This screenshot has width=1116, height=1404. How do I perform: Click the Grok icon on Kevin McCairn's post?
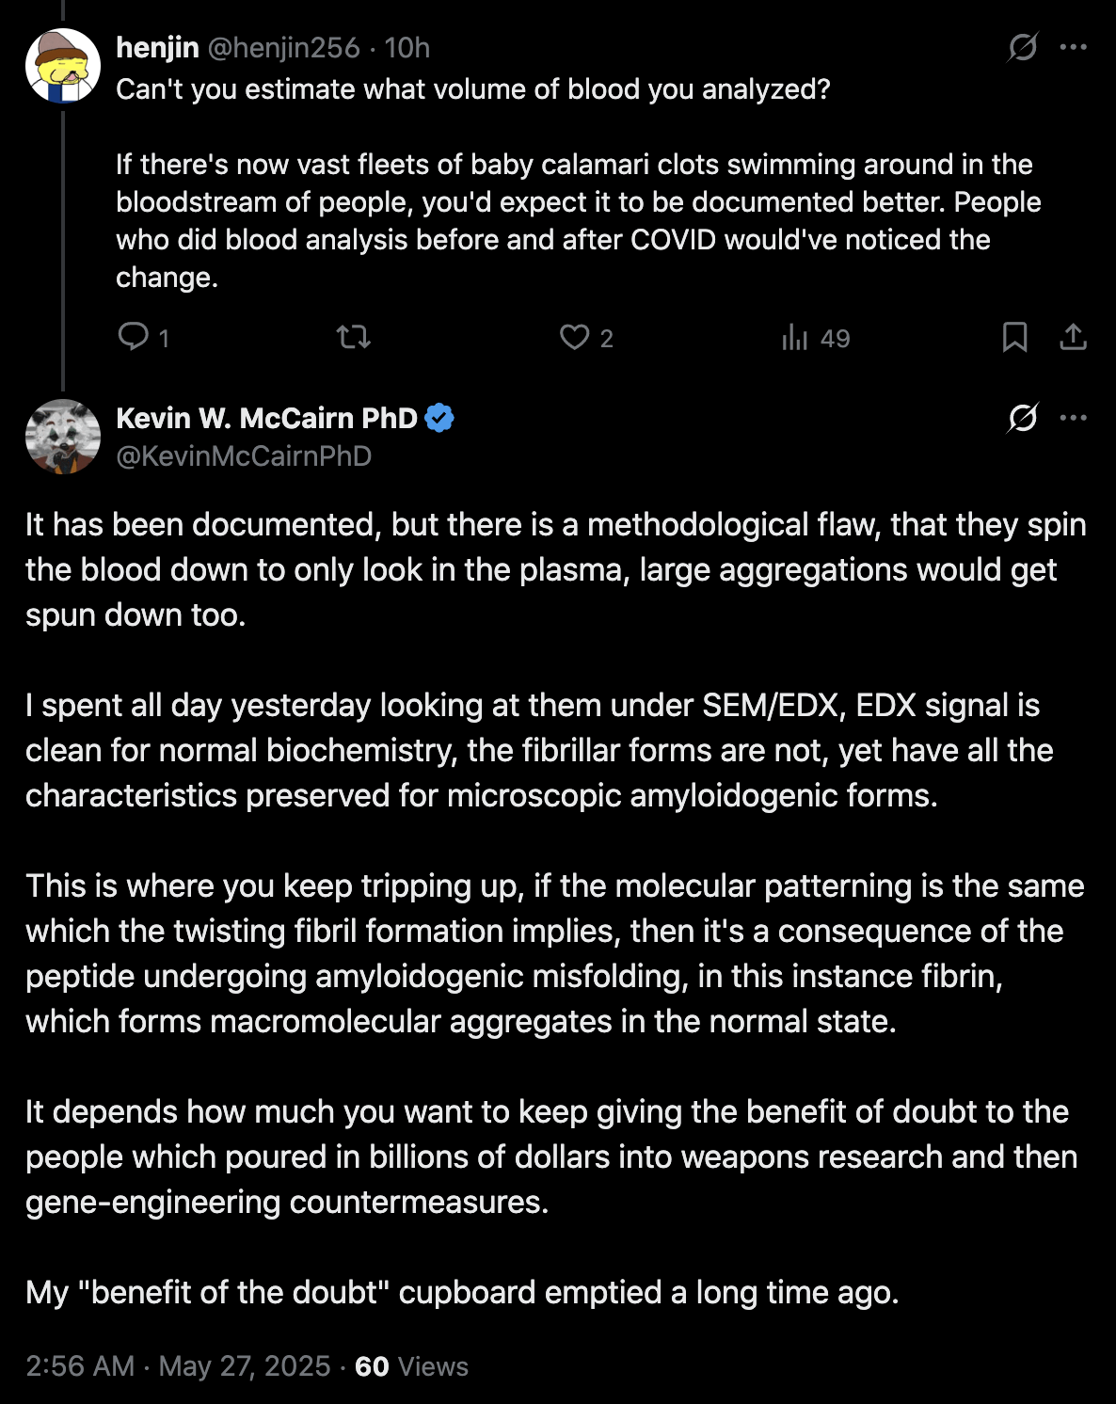tap(1022, 418)
